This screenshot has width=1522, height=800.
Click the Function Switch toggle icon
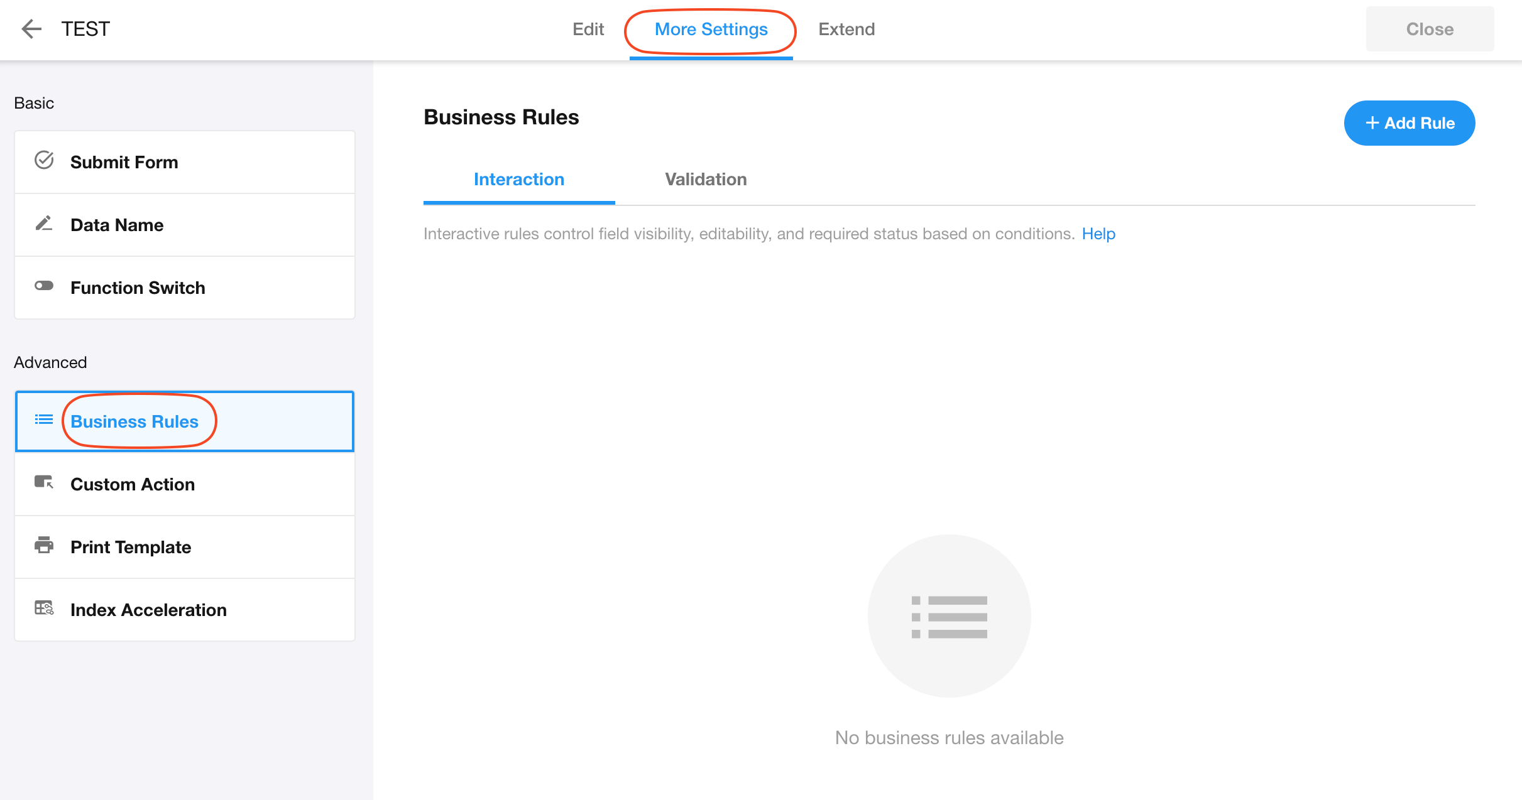pos(44,286)
